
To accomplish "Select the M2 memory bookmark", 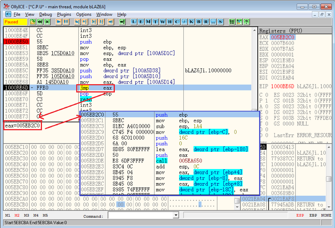I will 17,215.
